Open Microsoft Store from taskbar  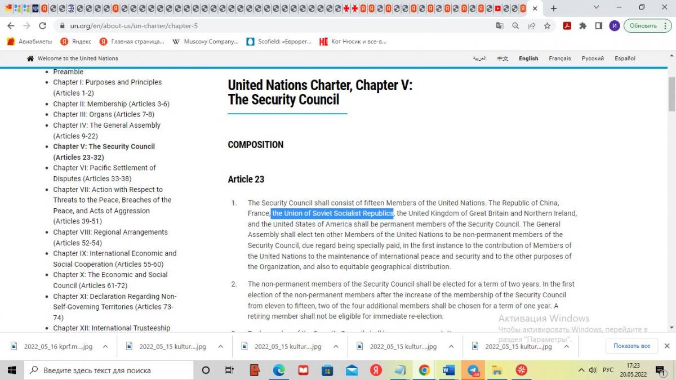click(327, 370)
